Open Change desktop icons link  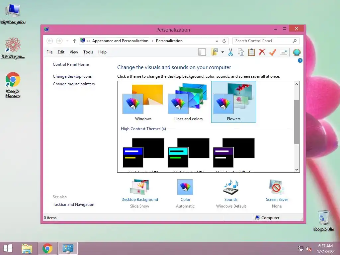click(72, 76)
